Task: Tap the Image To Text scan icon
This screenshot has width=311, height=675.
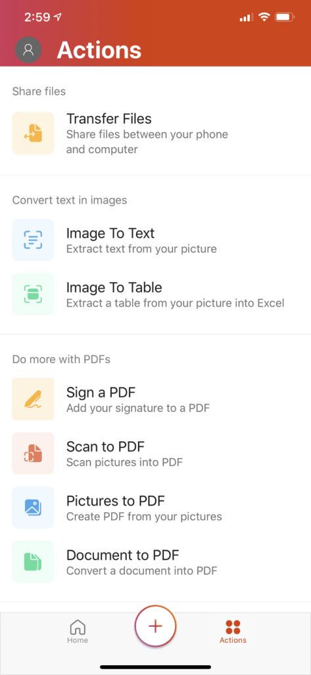Action: 33,240
